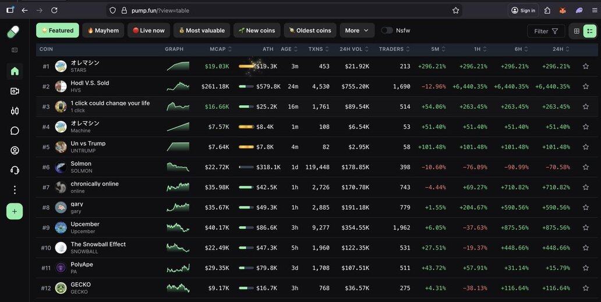Click the MetaMask fox extension icon
This screenshot has height=302, width=601.
pyautogui.click(x=563, y=10)
